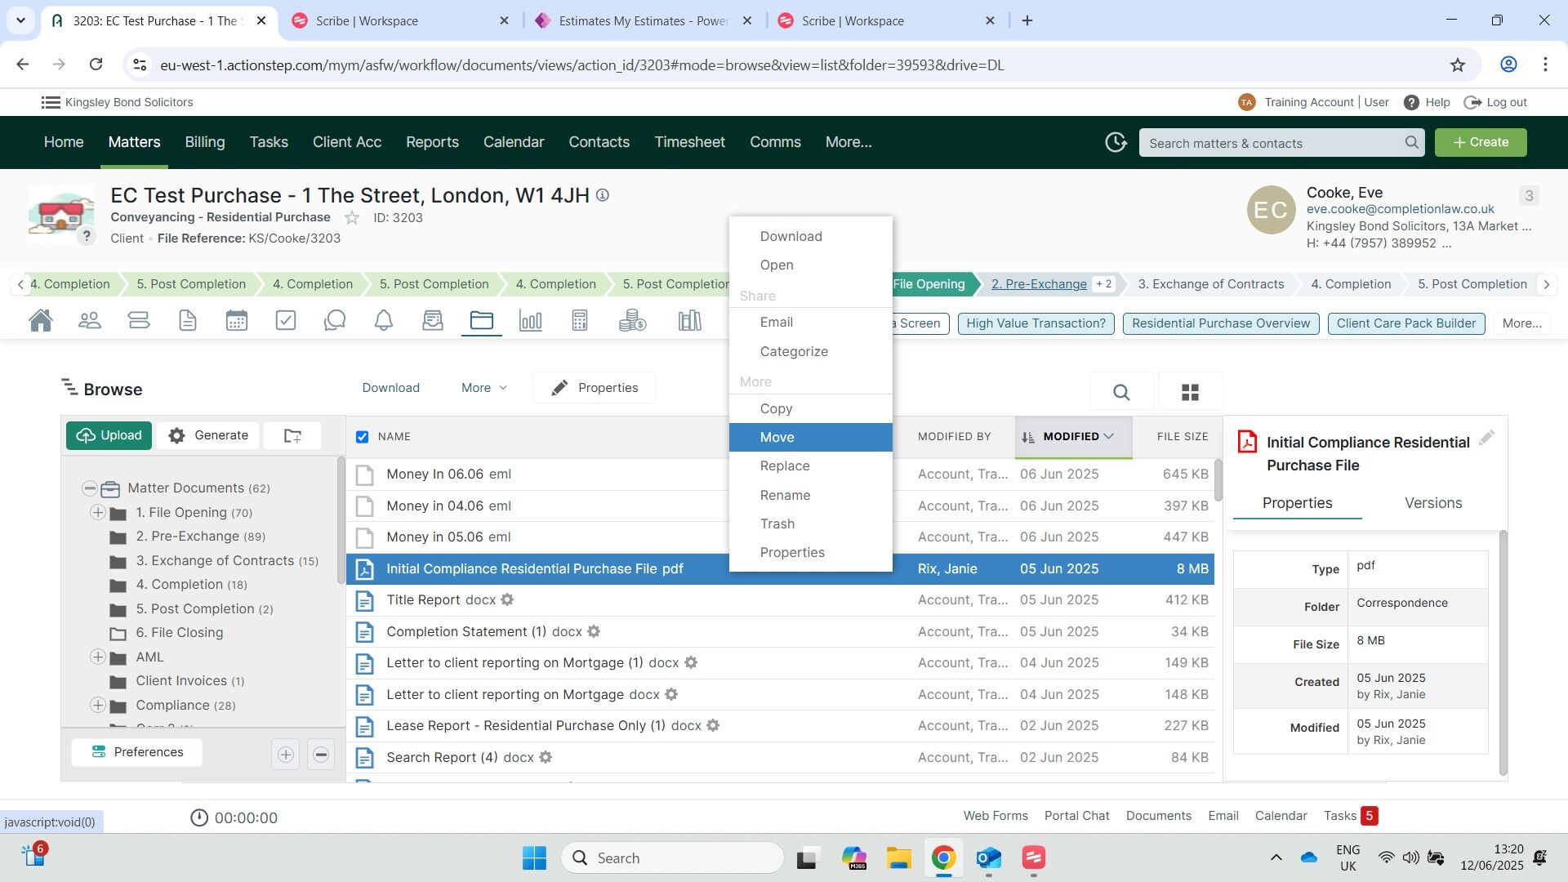Click the search documents magnifier icon

click(x=1121, y=393)
